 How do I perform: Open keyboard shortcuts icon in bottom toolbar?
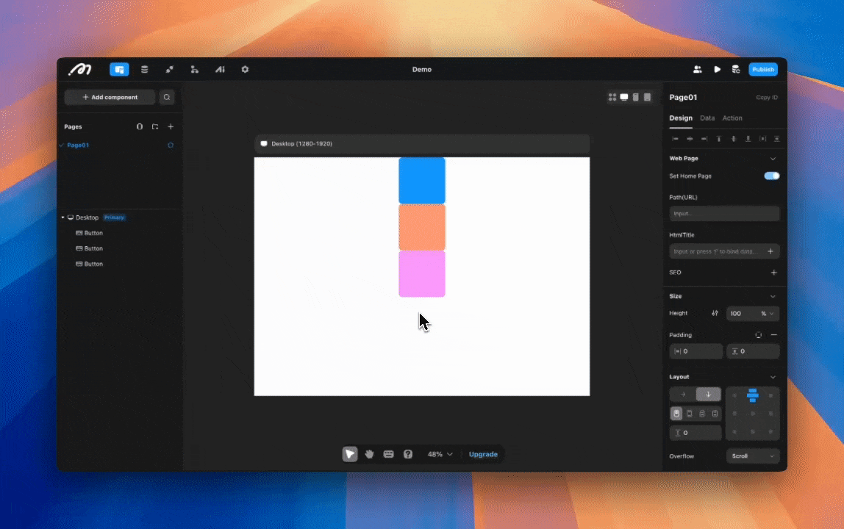(389, 454)
